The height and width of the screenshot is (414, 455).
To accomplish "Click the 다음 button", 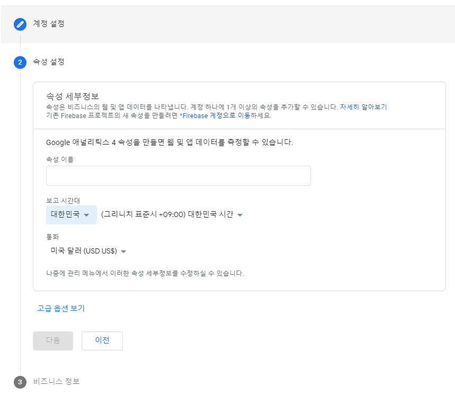I will click(53, 341).
